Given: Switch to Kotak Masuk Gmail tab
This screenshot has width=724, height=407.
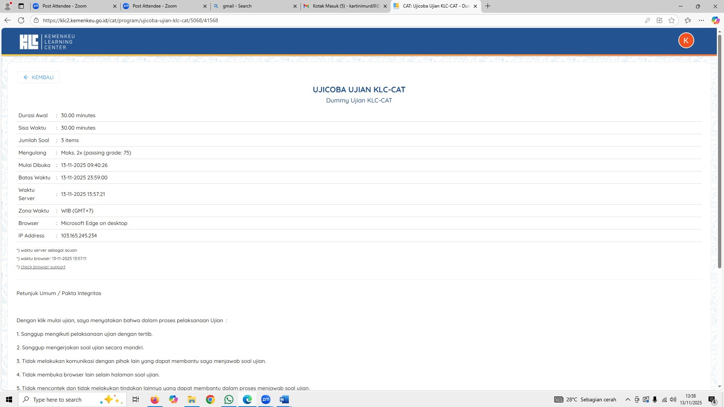Looking at the screenshot, I should tap(345, 6).
